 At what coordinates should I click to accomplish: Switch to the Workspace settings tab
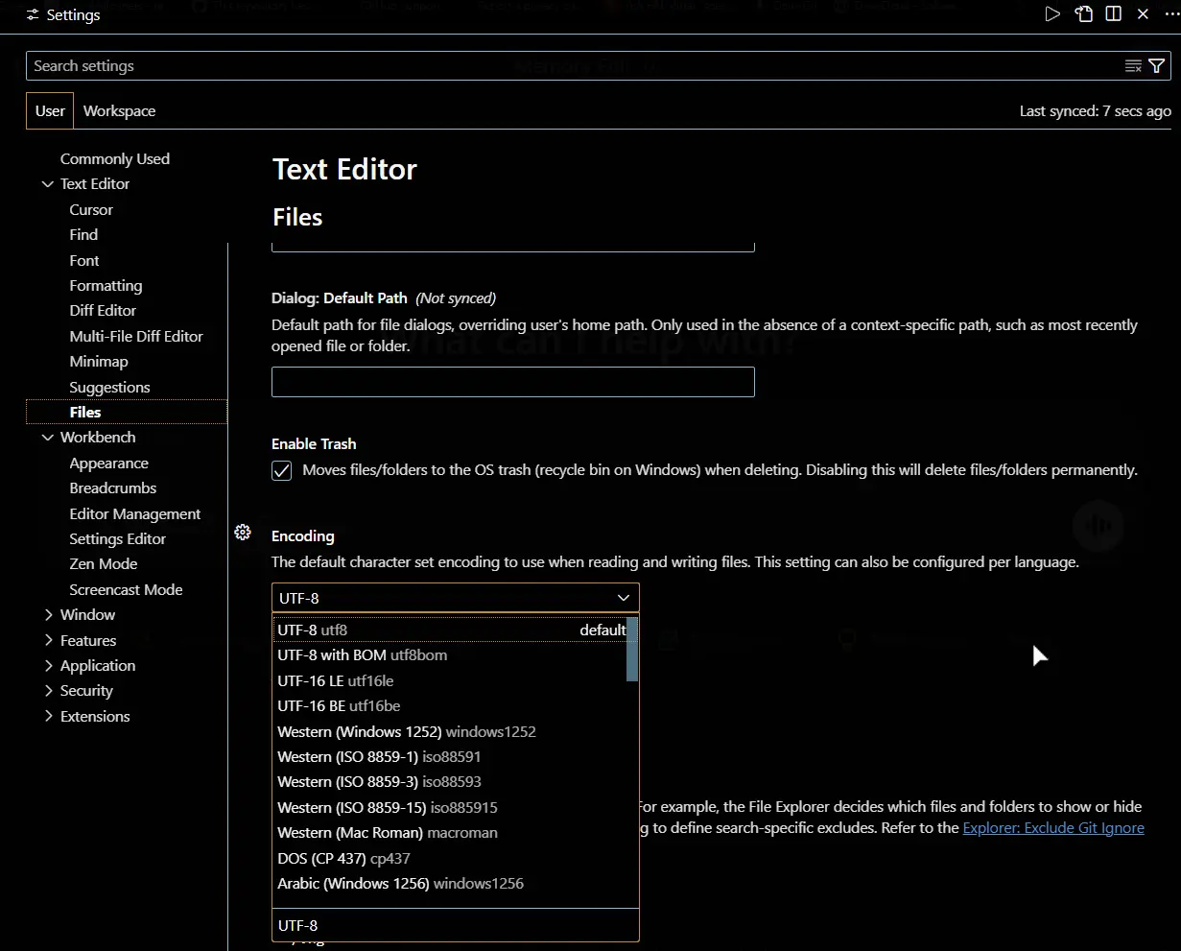tap(119, 111)
